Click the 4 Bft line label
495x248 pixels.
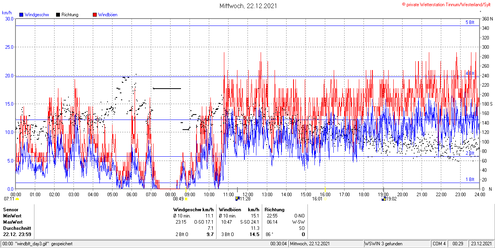coord(469,73)
